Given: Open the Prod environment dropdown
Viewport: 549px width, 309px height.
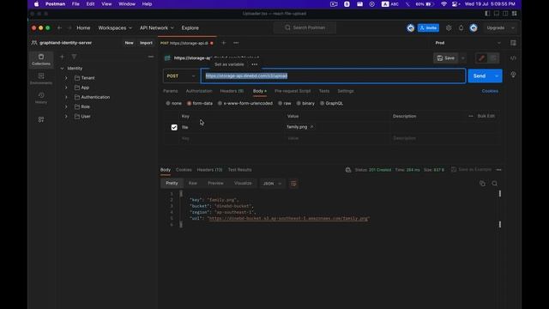Looking at the screenshot, I should click(x=468, y=43).
